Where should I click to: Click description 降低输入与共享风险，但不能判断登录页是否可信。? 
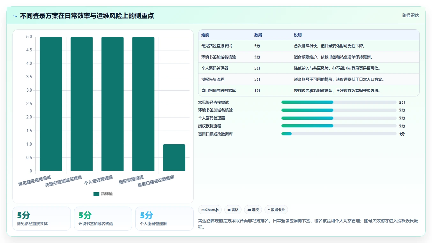point(337,68)
